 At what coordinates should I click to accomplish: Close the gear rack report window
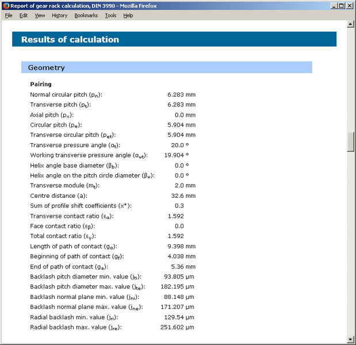click(350, 5)
